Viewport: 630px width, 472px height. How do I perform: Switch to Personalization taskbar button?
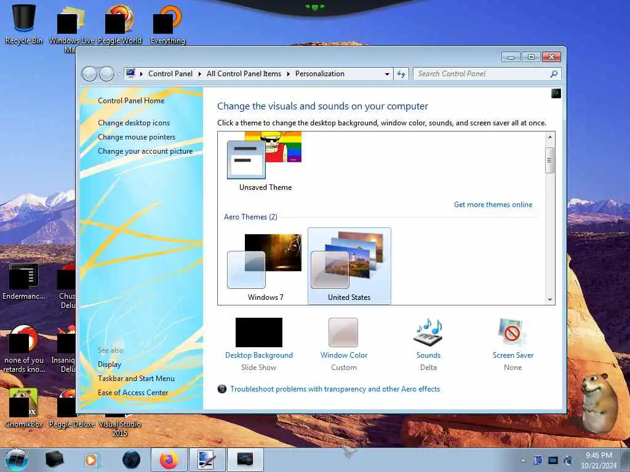click(207, 460)
